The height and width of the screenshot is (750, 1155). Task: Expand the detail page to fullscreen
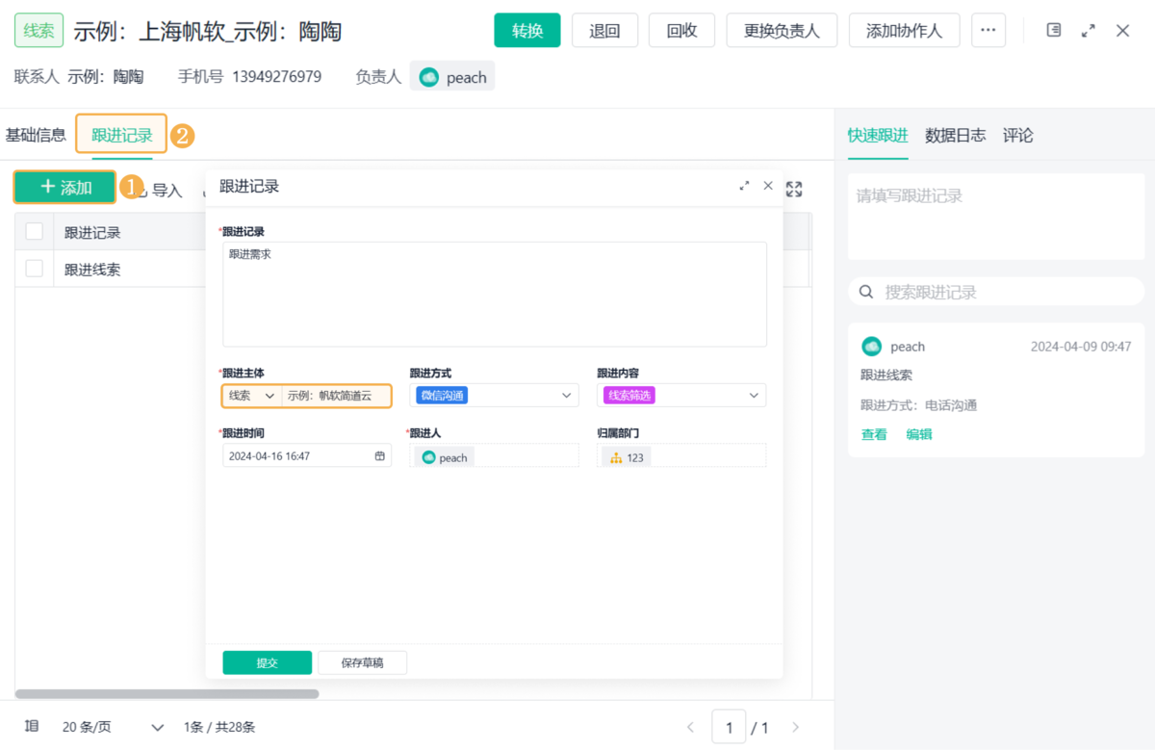click(x=1089, y=31)
